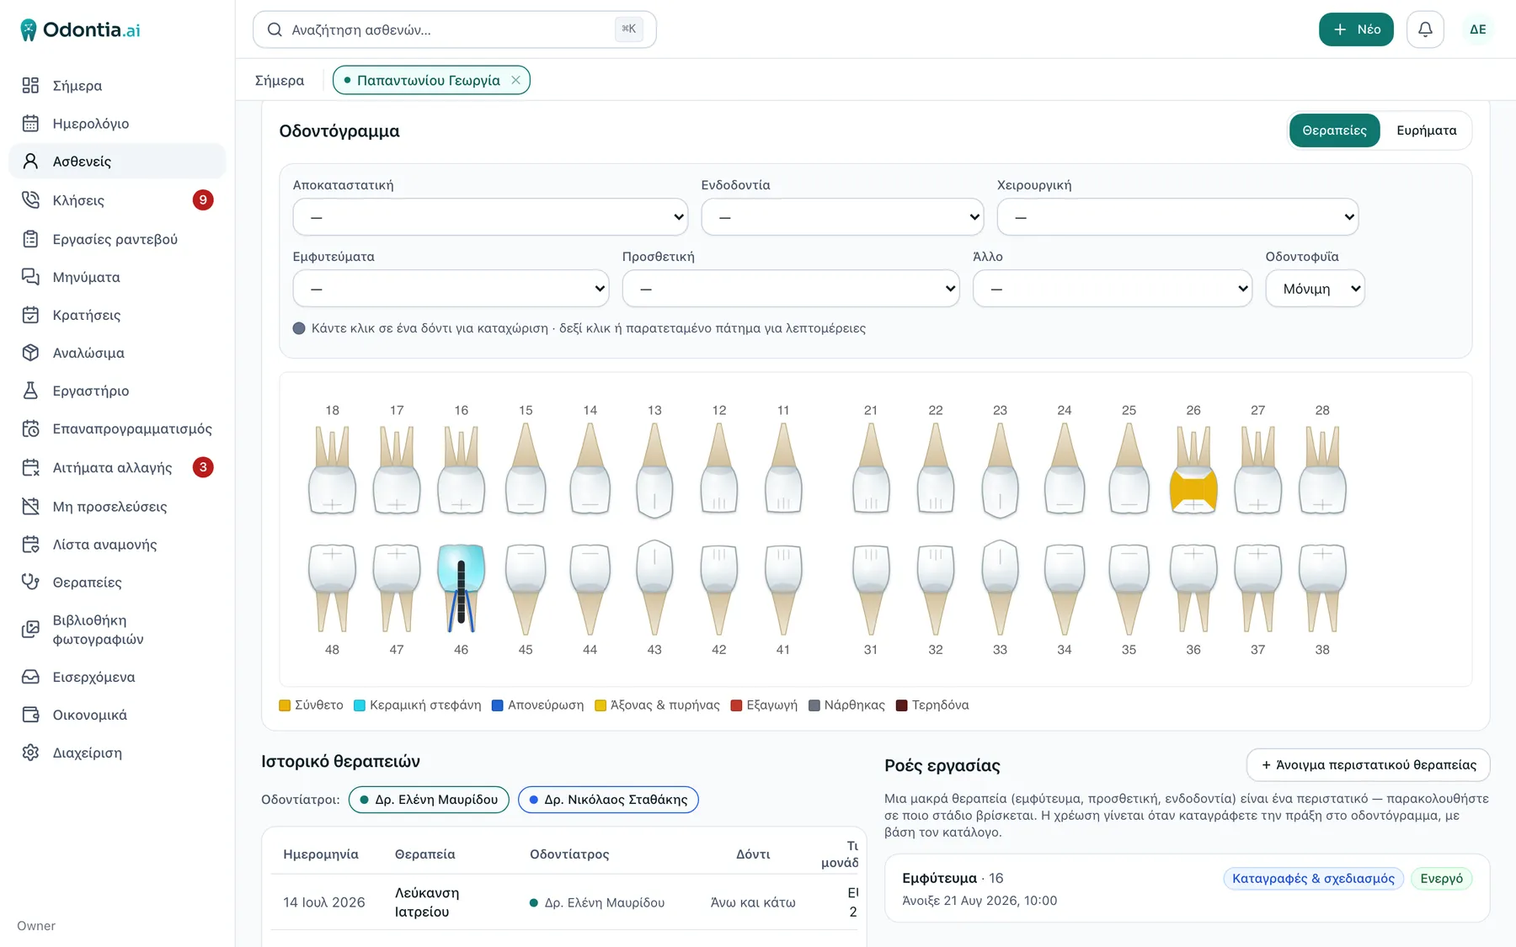Click the Αναζήτηση ασθενών search field
Screen dimensions: 1516x947
[455, 29]
